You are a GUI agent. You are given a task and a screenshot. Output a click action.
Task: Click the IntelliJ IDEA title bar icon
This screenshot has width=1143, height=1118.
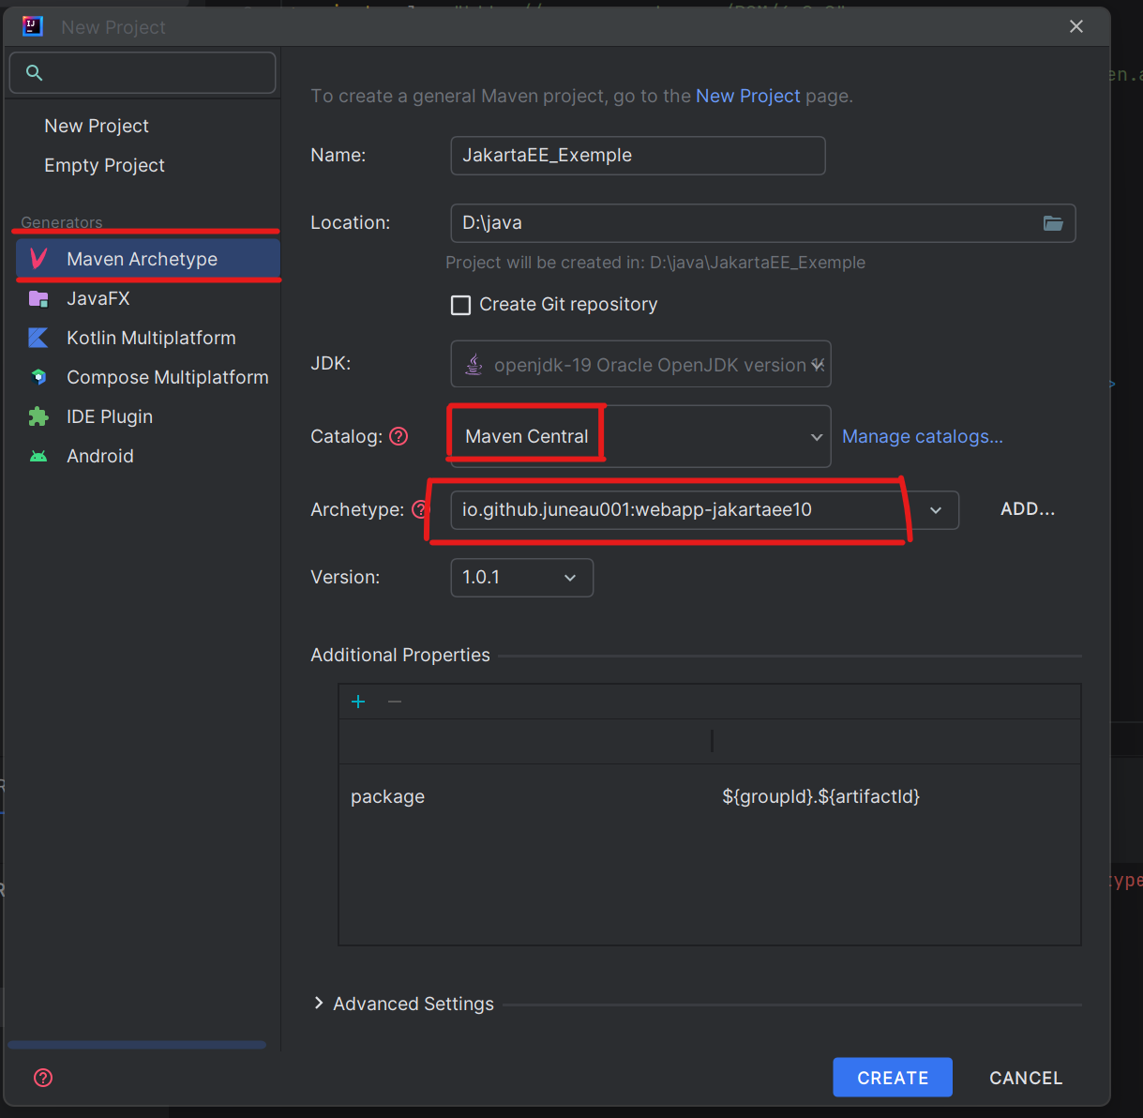[x=33, y=26]
